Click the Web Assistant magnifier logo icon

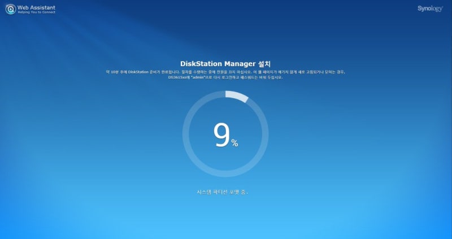coord(11,9)
